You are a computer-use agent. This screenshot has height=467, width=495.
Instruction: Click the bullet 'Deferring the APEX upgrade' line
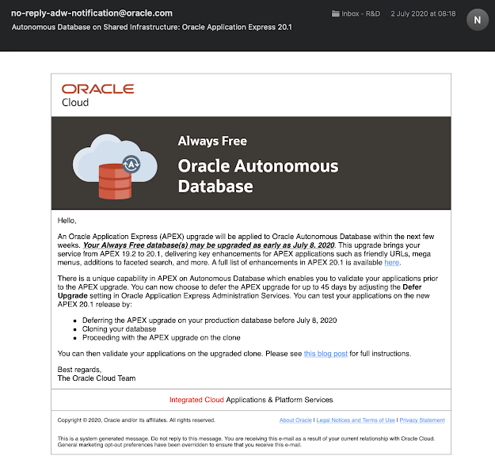click(209, 321)
